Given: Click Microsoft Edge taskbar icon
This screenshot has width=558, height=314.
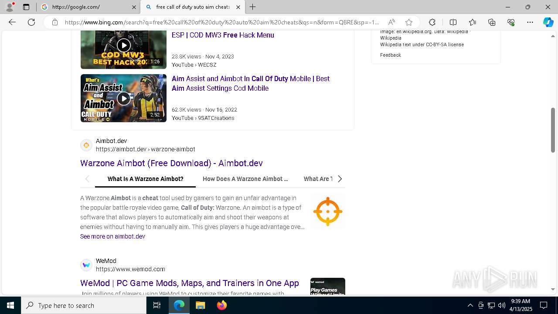Looking at the screenshot, I should [179, 305].
